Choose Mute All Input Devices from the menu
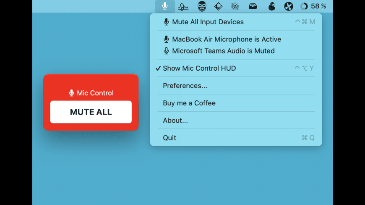This screenshot has height=205, width=365. [236, 22]
